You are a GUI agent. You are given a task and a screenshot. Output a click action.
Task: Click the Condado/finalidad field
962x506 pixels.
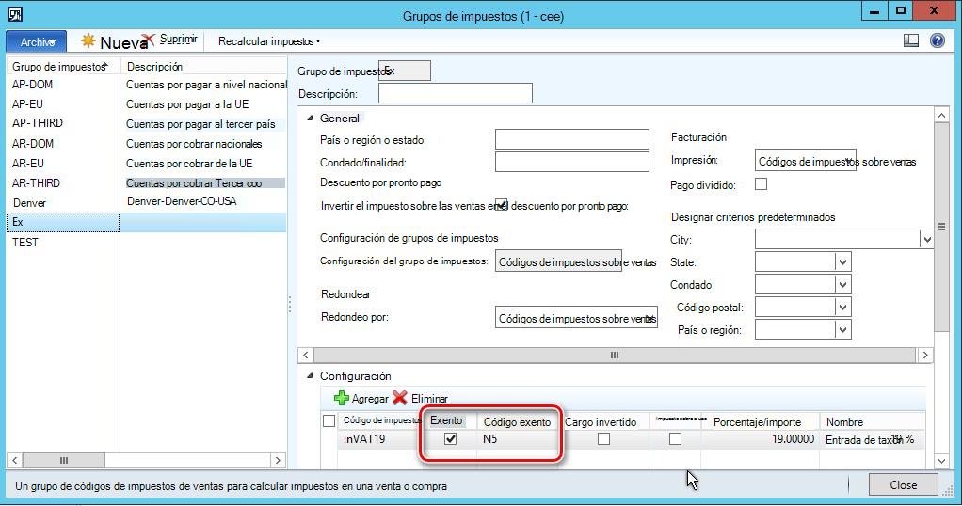coord(571,162)
